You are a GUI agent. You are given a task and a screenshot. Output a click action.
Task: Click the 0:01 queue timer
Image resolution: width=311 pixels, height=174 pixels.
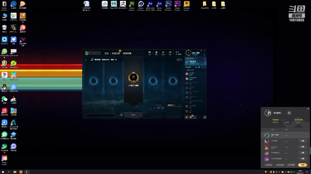tap(193, 62)
